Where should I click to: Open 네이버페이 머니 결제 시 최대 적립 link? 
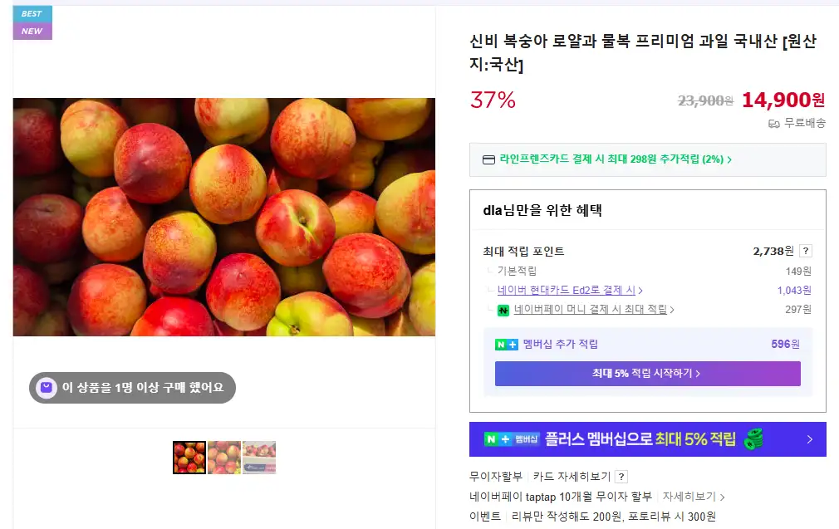[590, 309]
